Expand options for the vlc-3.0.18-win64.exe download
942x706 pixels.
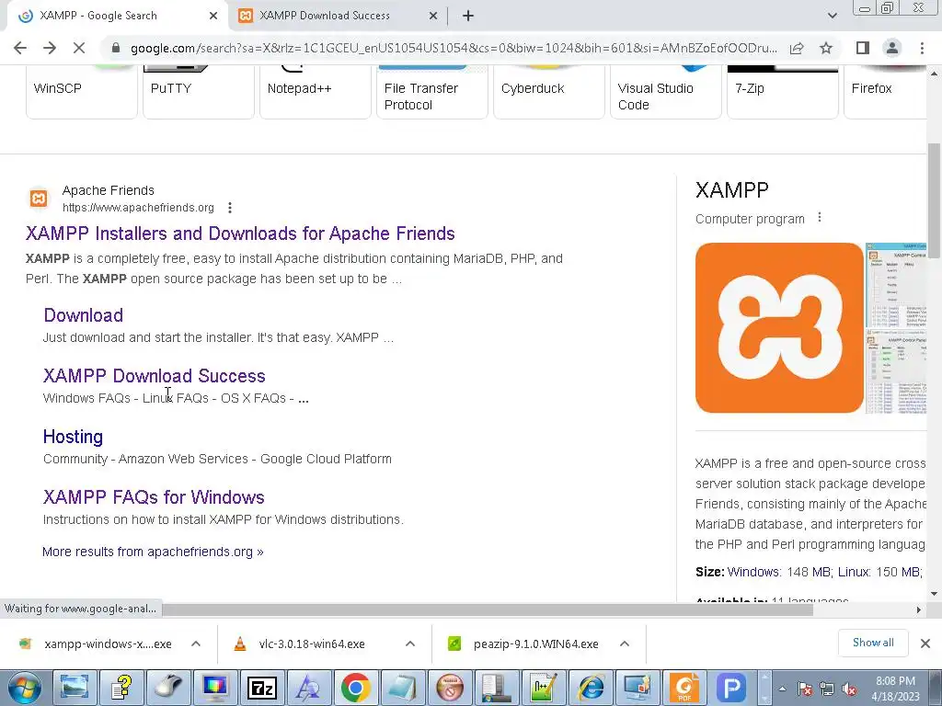(410, 643)
